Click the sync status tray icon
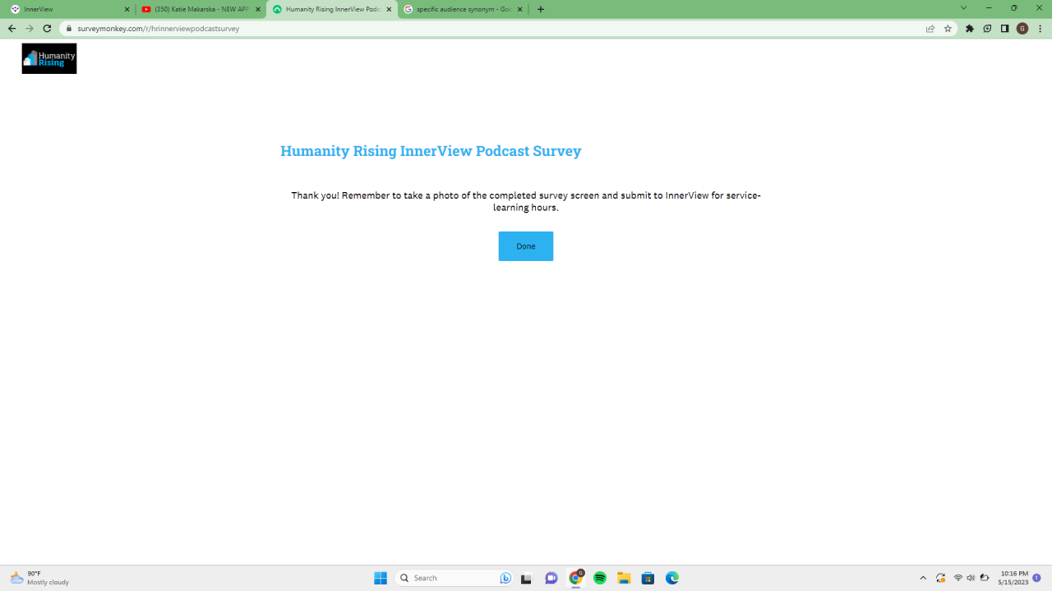The height and width of the screenshot is (591, 1052). tap(941, 578)
